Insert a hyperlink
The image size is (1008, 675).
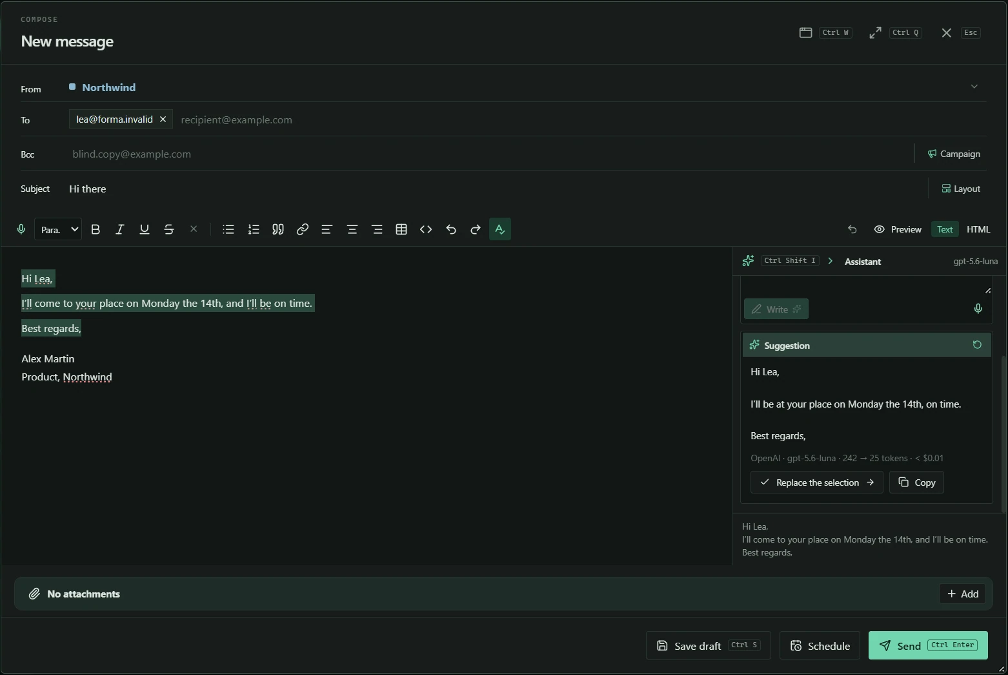(x=303, y=229)
